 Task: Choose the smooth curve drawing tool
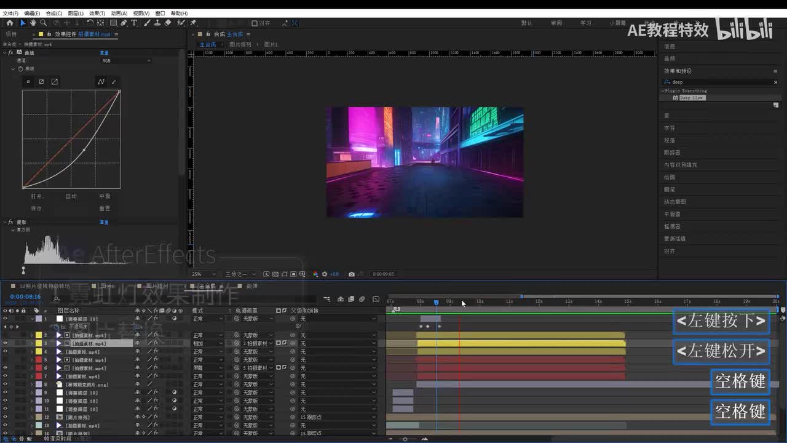click(x=101, y=82)
